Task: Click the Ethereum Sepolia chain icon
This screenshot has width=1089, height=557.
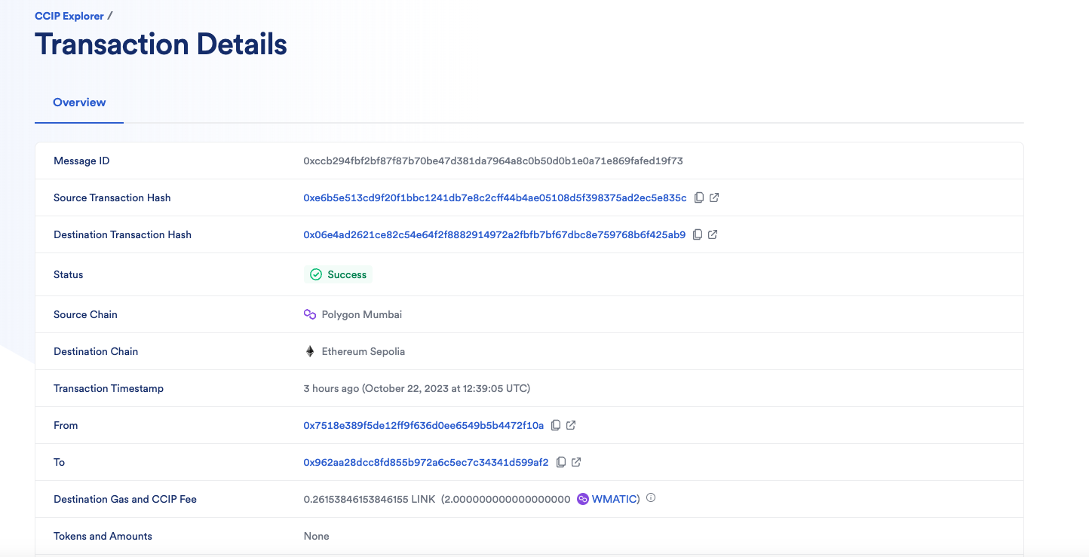Action: 309,350
